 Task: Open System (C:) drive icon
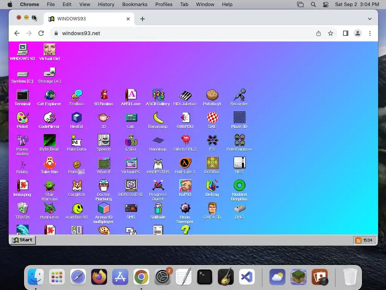(x=22, y=77)
